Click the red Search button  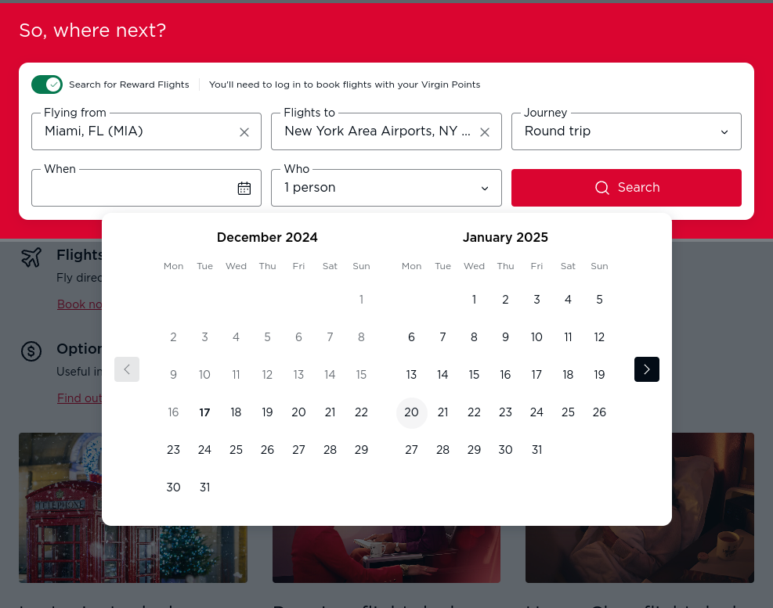(626, 188)
